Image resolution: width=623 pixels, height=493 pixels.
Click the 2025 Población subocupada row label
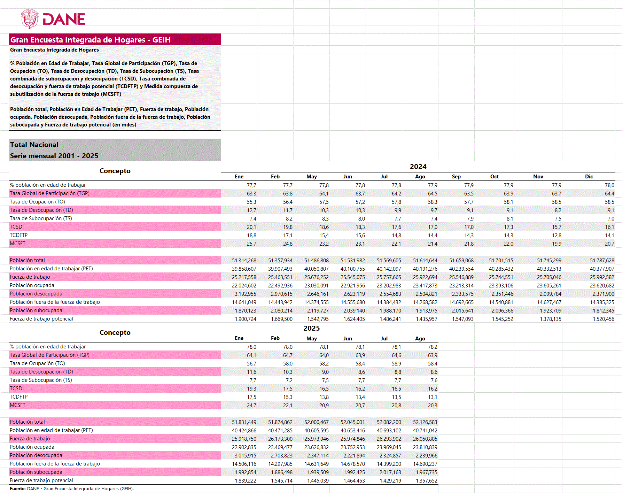[36, 472]
